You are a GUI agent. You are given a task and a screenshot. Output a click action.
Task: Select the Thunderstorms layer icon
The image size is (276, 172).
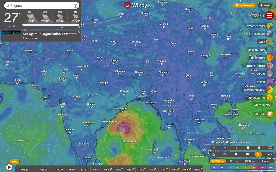pyautogui.click(x=270, y=98)
